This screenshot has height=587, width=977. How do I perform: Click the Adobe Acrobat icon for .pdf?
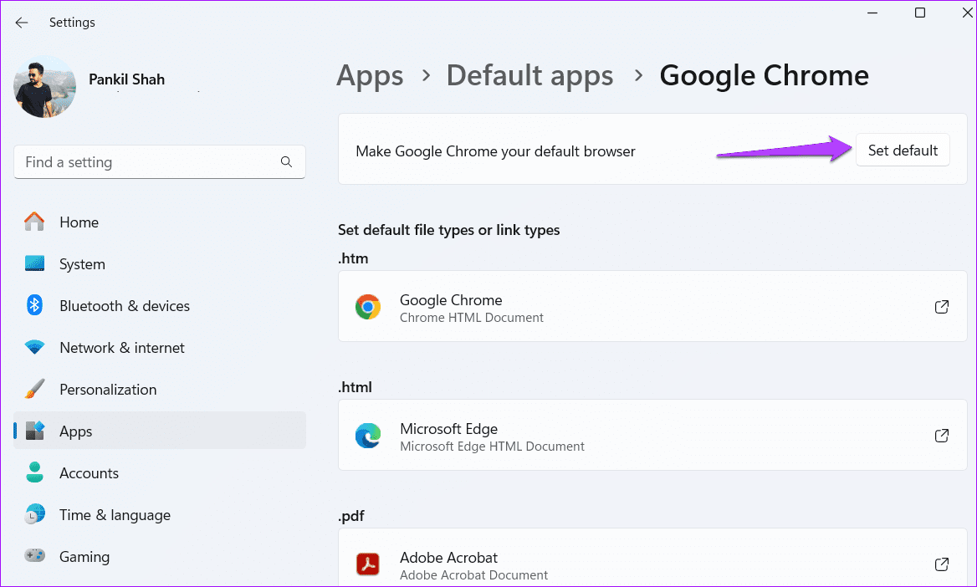(368, 564)
